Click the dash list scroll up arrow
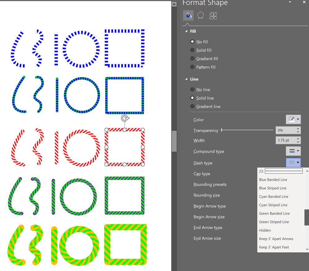The width and height of the screenshot is (309, 271). (x=307, y=171)
